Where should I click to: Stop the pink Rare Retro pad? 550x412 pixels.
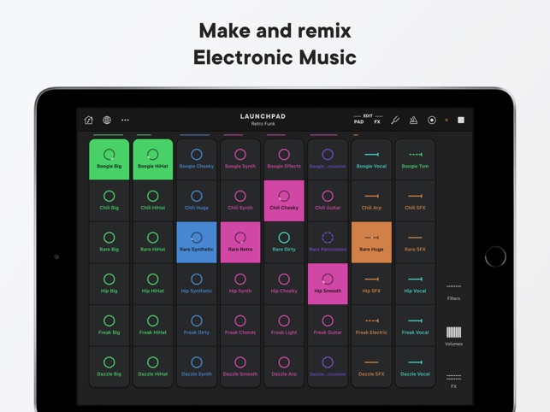click(240, 242)
